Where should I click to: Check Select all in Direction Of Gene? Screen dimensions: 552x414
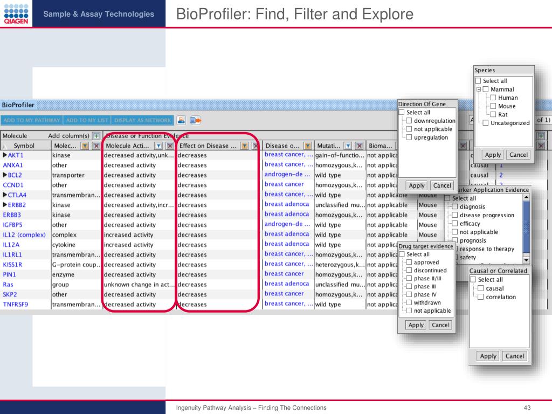402,112
